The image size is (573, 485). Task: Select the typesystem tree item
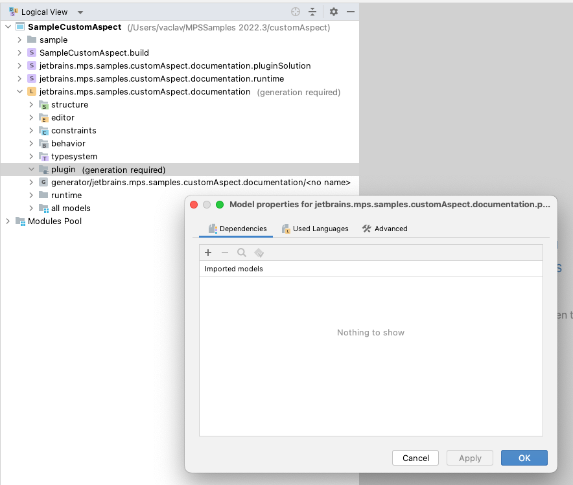pos(180,156)
